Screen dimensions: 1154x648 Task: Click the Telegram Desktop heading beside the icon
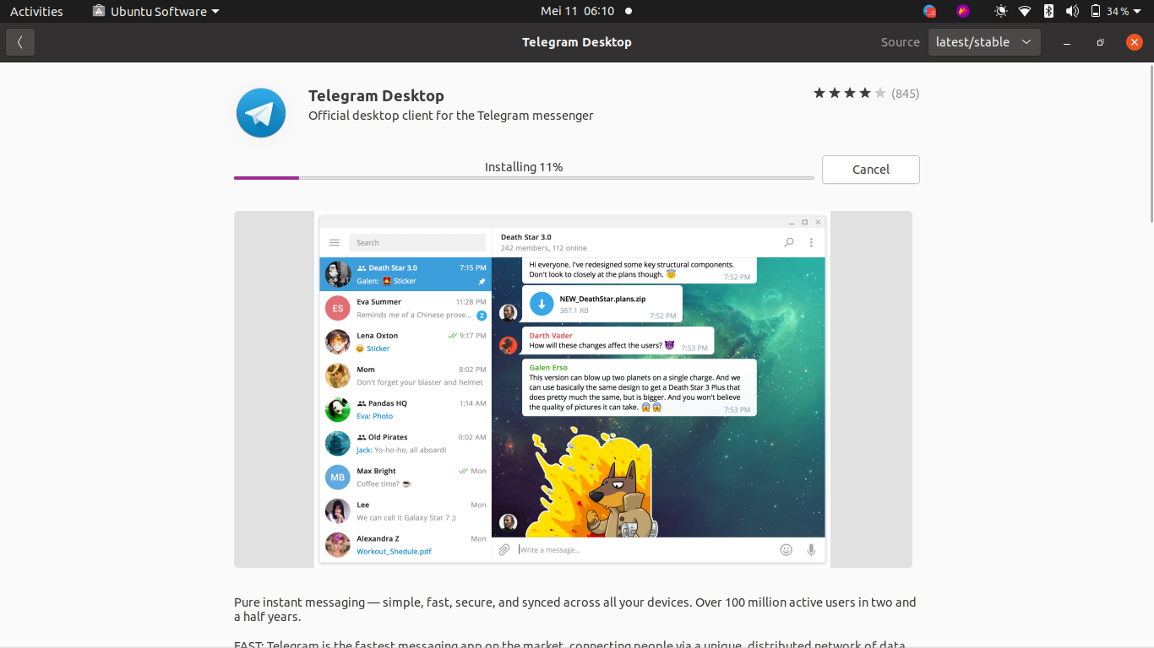click(376, 95)
